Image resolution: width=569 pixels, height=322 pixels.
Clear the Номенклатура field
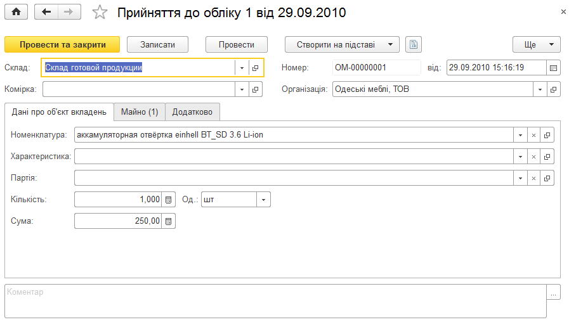533,135
